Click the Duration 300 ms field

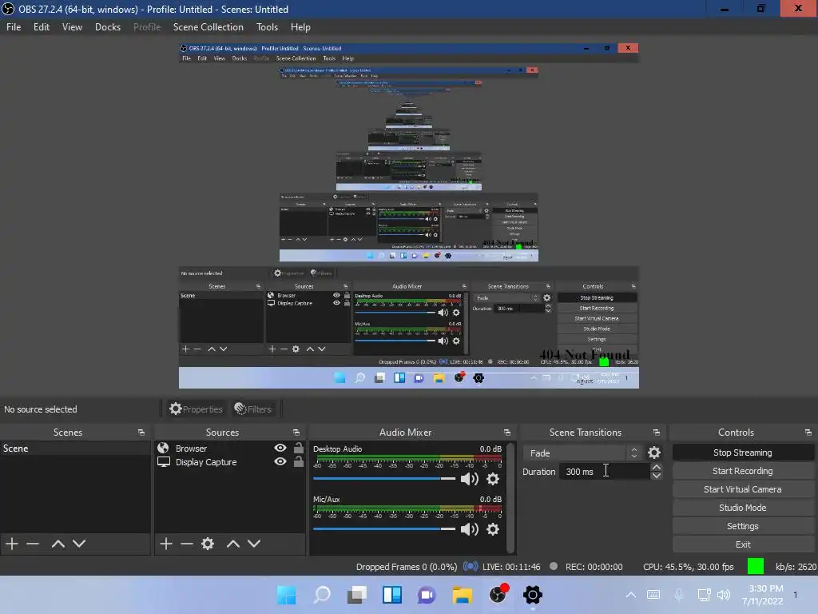click(604, 472)
